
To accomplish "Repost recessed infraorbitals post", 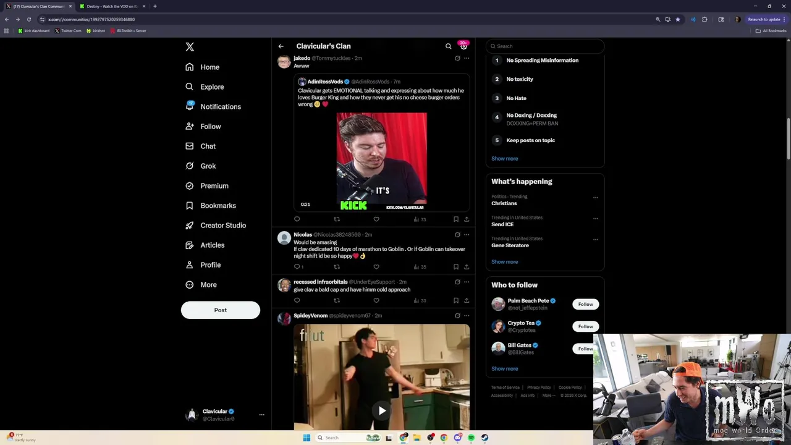I will 337,300.
